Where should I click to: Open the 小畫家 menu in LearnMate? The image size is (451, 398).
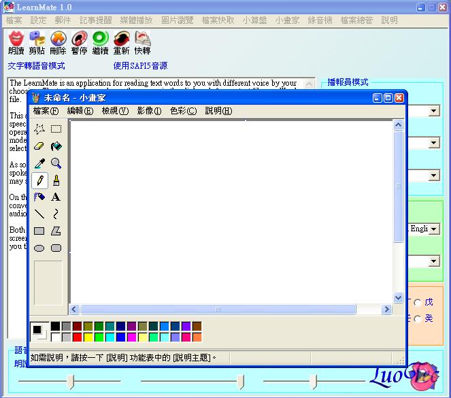click(287, 20)
